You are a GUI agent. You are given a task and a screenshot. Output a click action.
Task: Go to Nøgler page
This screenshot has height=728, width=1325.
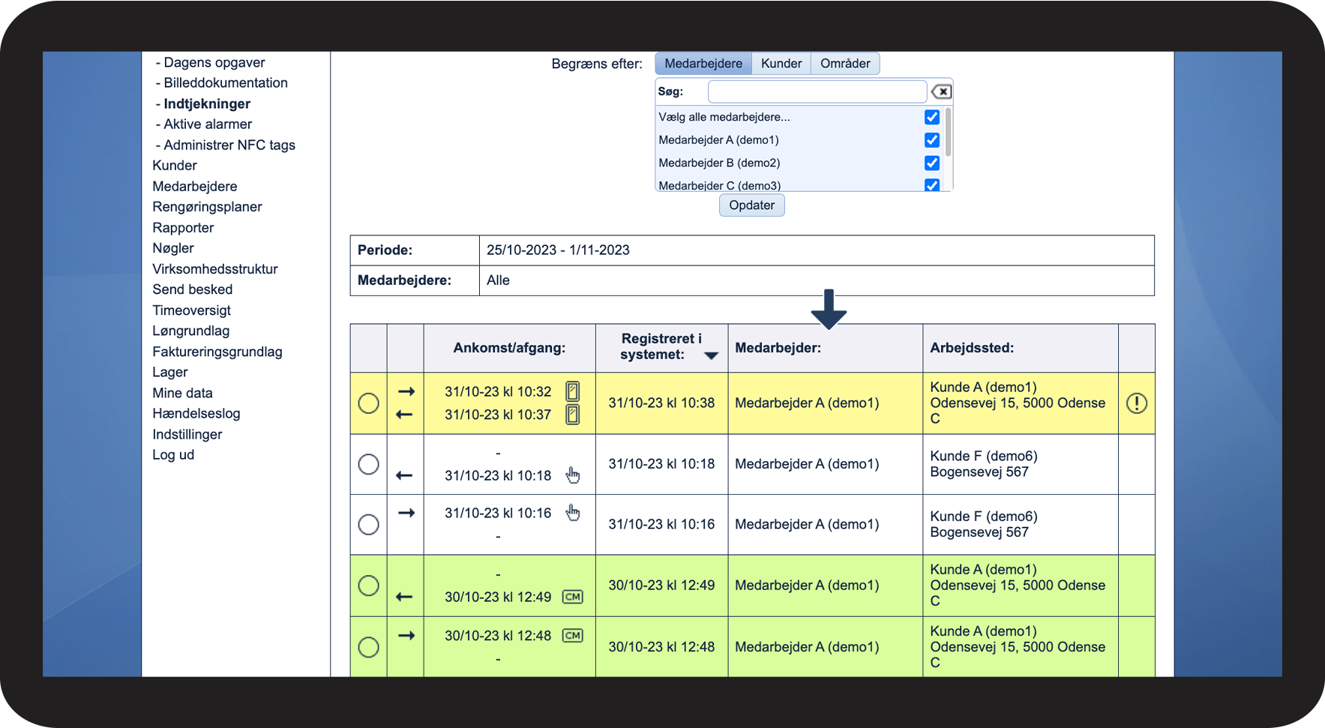click(173, 247)
